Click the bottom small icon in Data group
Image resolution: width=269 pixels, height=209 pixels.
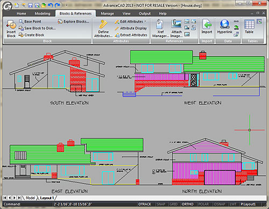click(x=236, y=34)
